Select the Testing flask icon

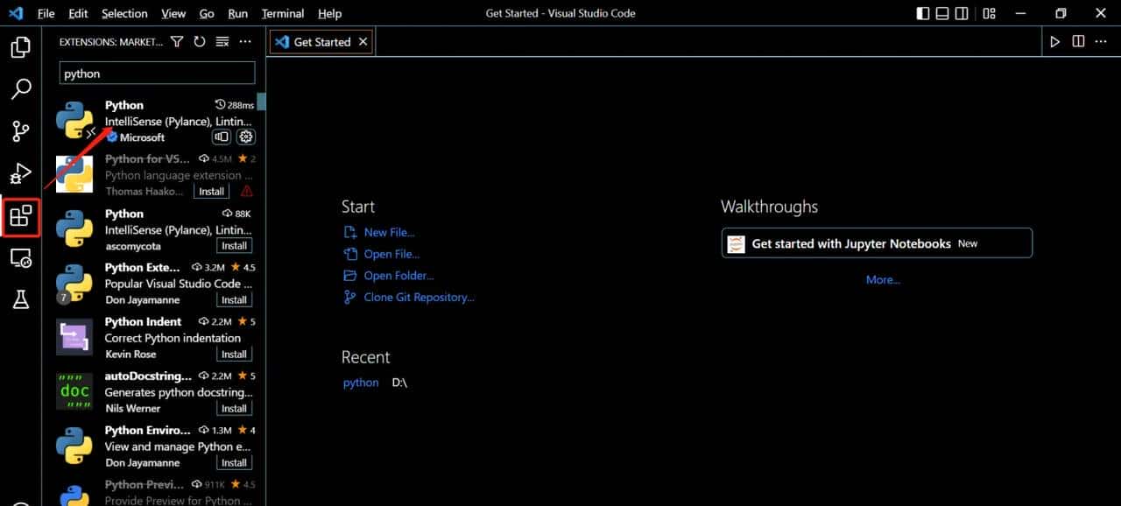pyautogui.click(x=21, y=300)
